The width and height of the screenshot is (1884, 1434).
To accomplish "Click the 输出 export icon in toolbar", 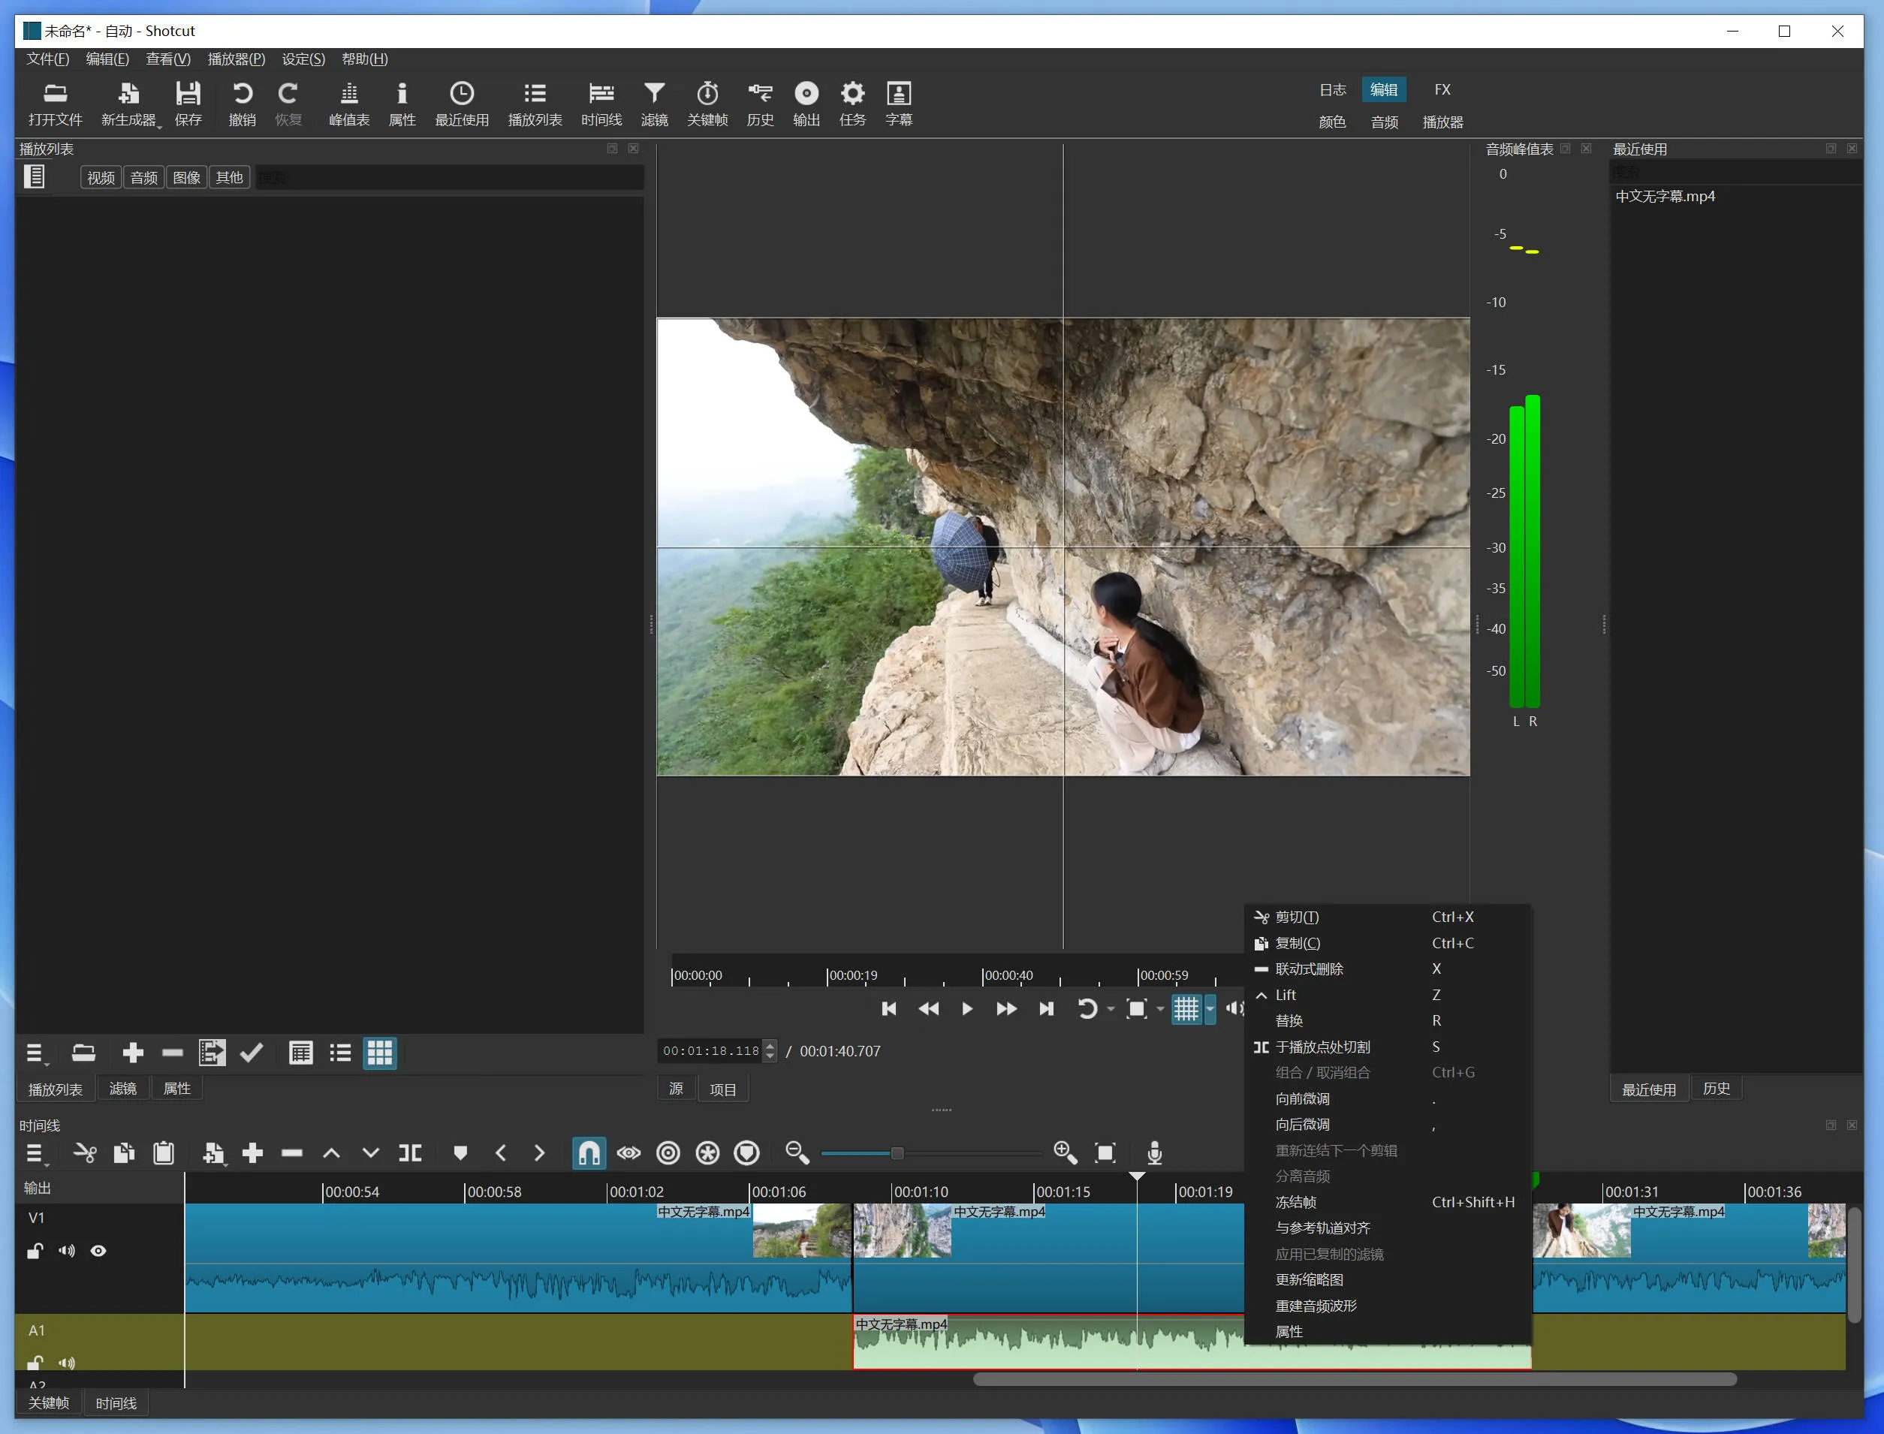I will 806,102.
